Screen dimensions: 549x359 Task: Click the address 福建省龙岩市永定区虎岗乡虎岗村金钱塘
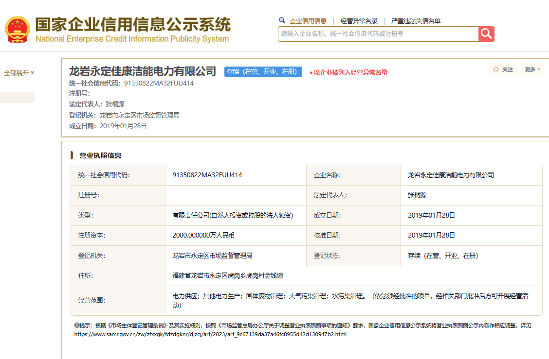(x=228, y=276)
